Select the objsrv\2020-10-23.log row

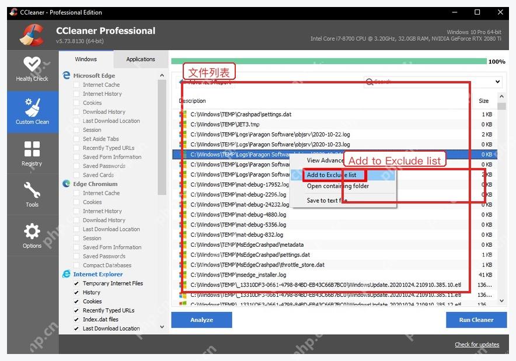coord(334,144)
